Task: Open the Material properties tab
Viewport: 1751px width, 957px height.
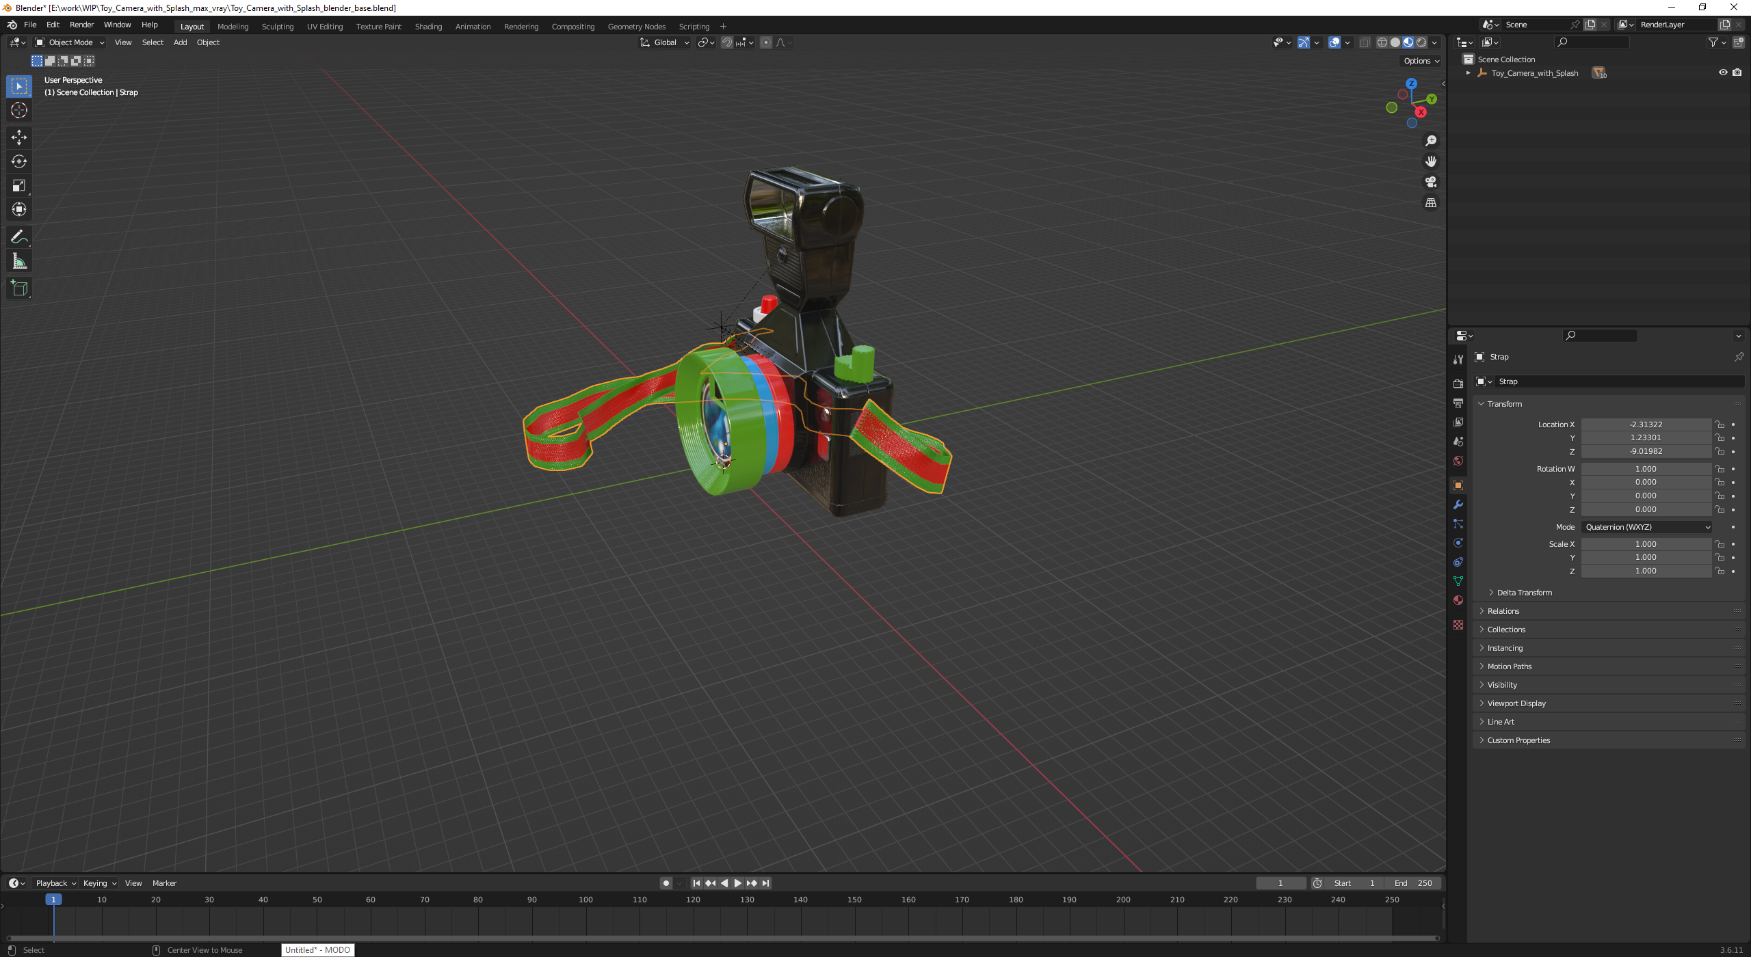Action: (x=1458, y=600)
